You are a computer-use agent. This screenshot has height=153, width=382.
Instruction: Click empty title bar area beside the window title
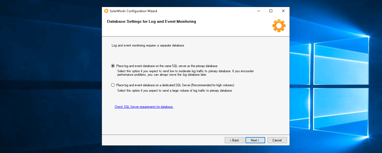point(205,11)
